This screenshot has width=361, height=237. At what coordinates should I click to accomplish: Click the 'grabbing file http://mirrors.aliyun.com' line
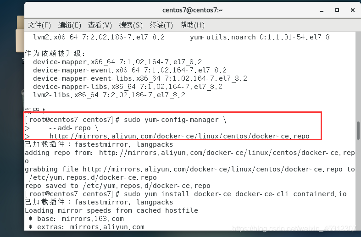[x=190, y=169]
